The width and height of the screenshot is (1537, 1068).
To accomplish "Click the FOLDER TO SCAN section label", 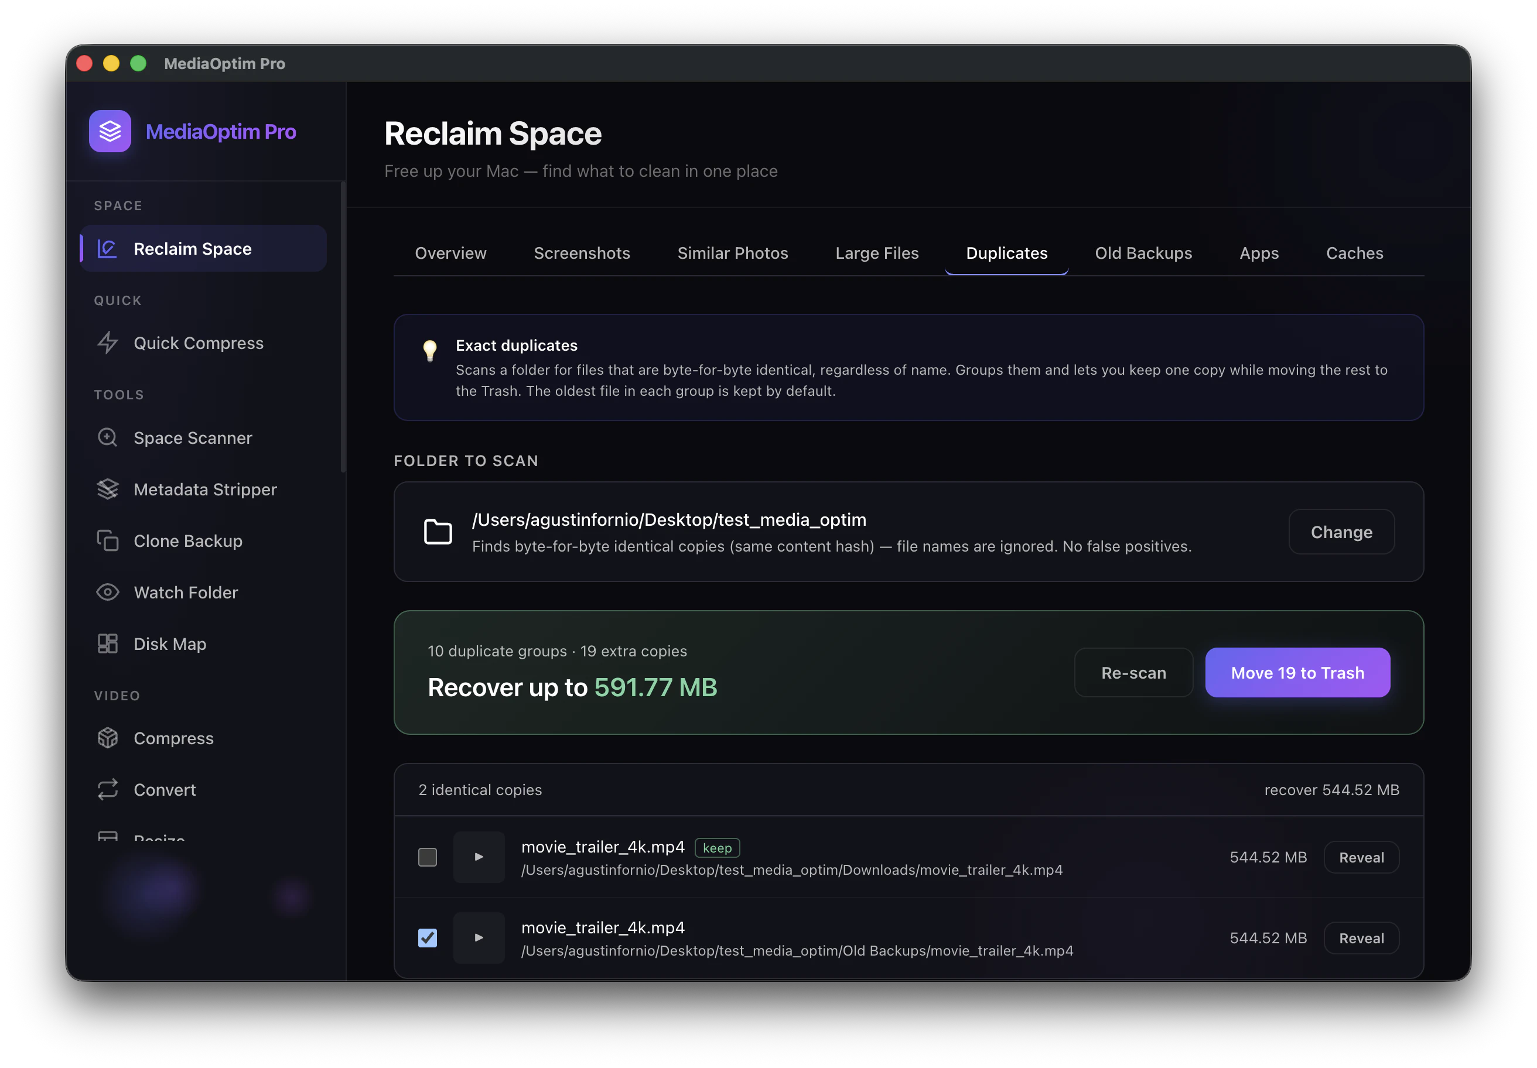I will 466,460.
